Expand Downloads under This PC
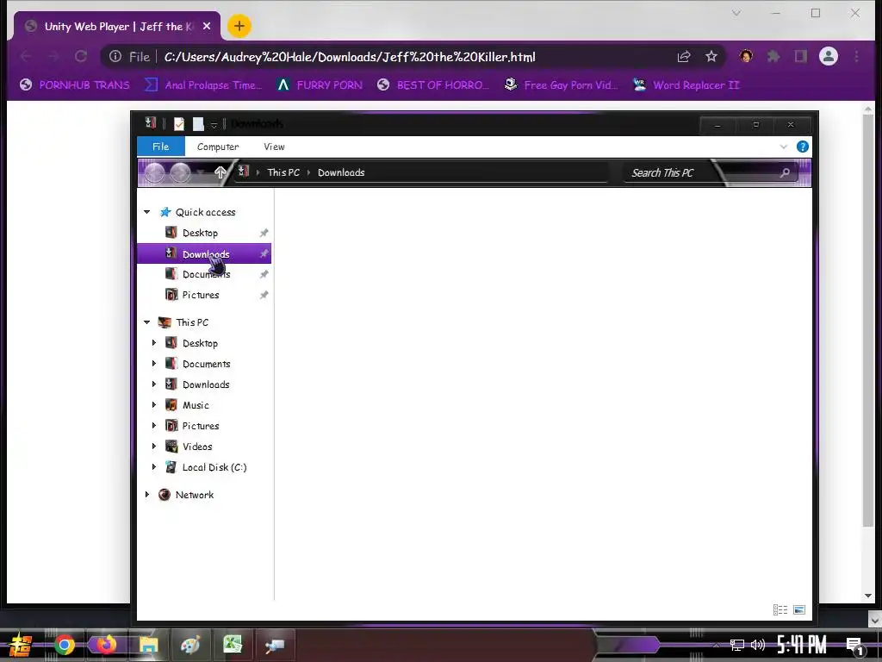The image size is (882, 662). coord(153,384)
